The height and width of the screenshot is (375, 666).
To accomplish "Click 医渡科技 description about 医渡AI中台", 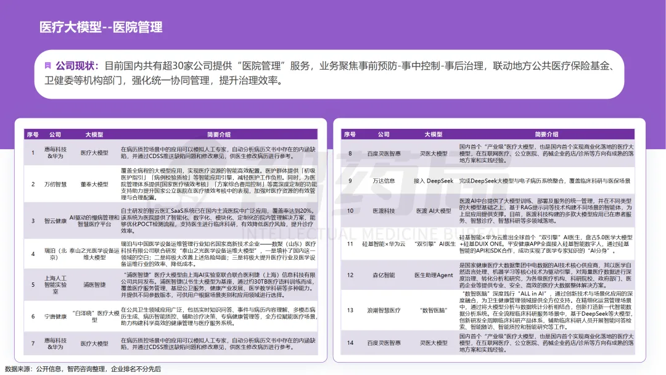I will click(x=545, y=211).
